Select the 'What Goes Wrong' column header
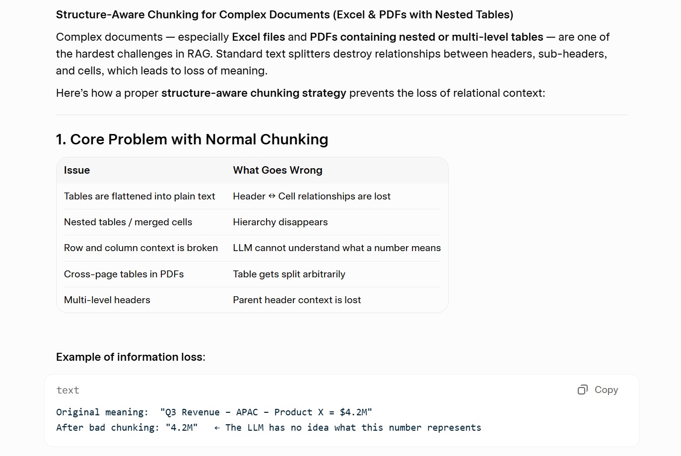 277,170
